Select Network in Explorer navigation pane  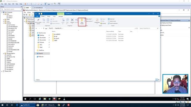coord(41,57)
